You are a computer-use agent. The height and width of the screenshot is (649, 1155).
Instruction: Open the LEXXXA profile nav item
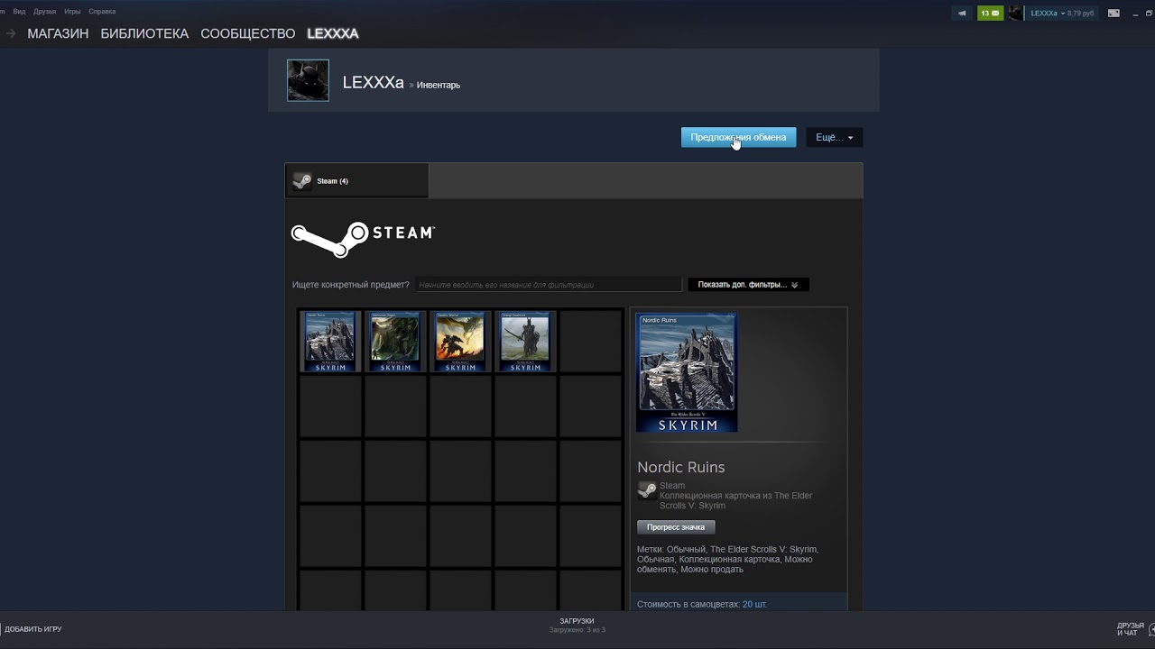tap(332, 33)
